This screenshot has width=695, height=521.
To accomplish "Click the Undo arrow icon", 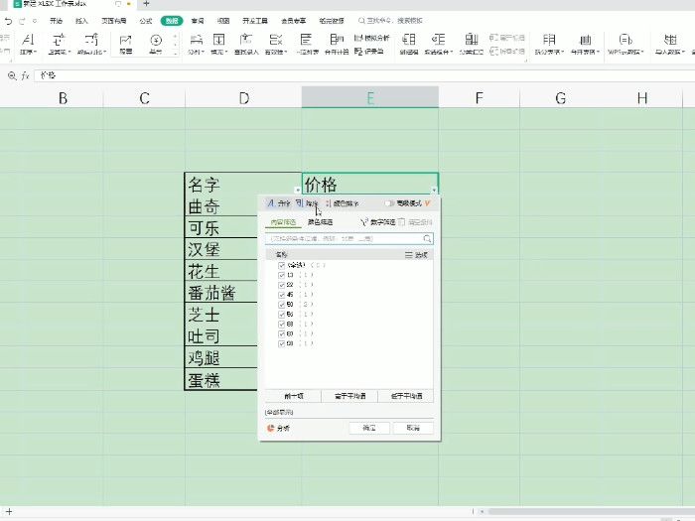I will (x=8, y=21).
